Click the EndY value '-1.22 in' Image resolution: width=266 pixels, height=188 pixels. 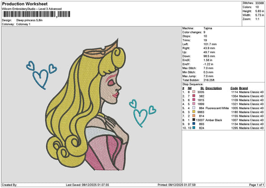pyautogui.click(x=208, y=64)
